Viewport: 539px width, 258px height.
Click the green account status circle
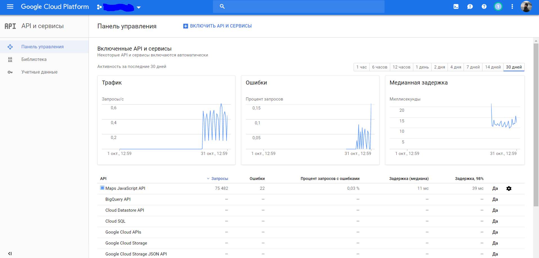[498, 6]
